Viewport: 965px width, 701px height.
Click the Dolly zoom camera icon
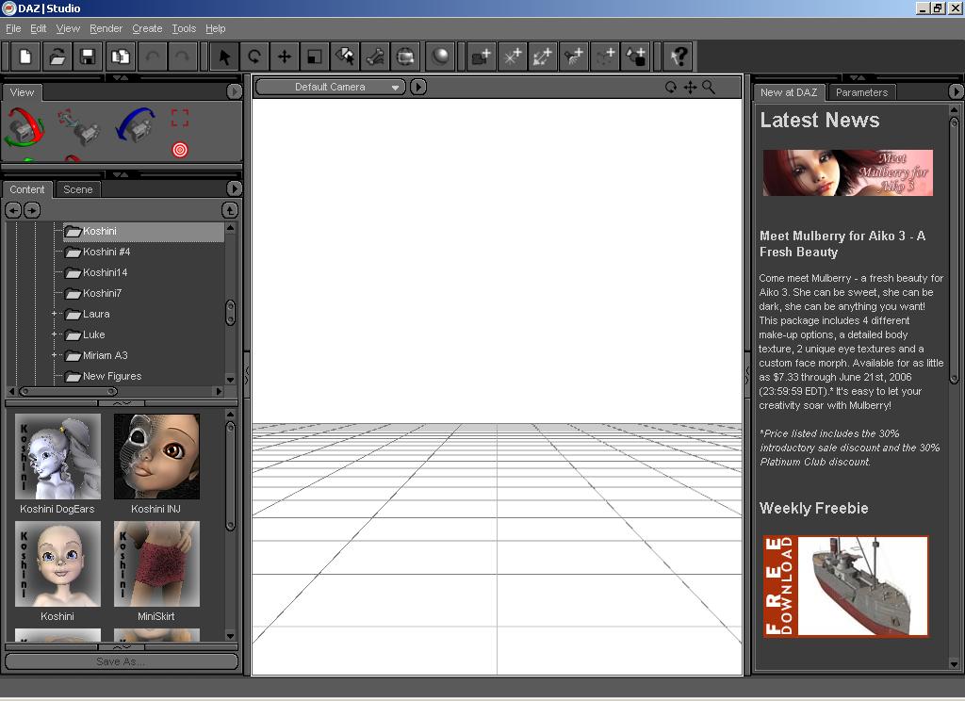point(80,127)
